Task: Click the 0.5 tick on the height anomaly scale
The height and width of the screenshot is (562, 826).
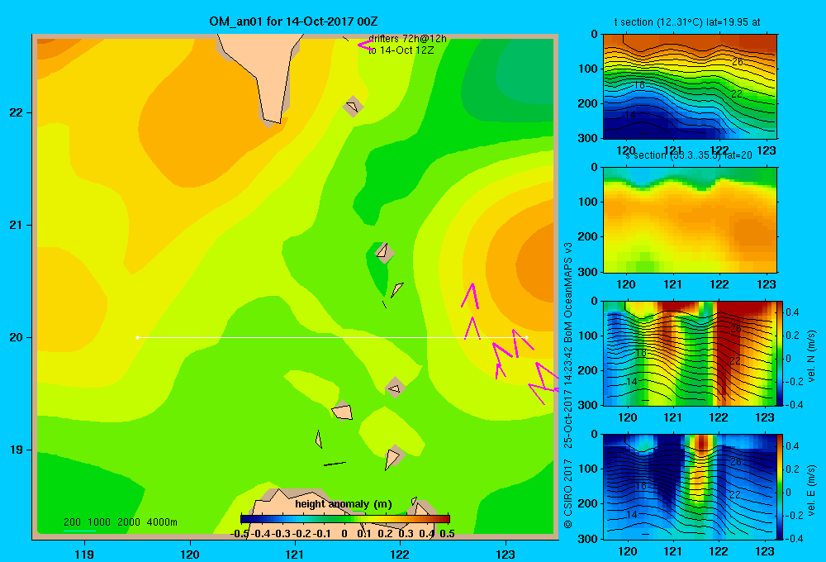Action: point(447,534)
